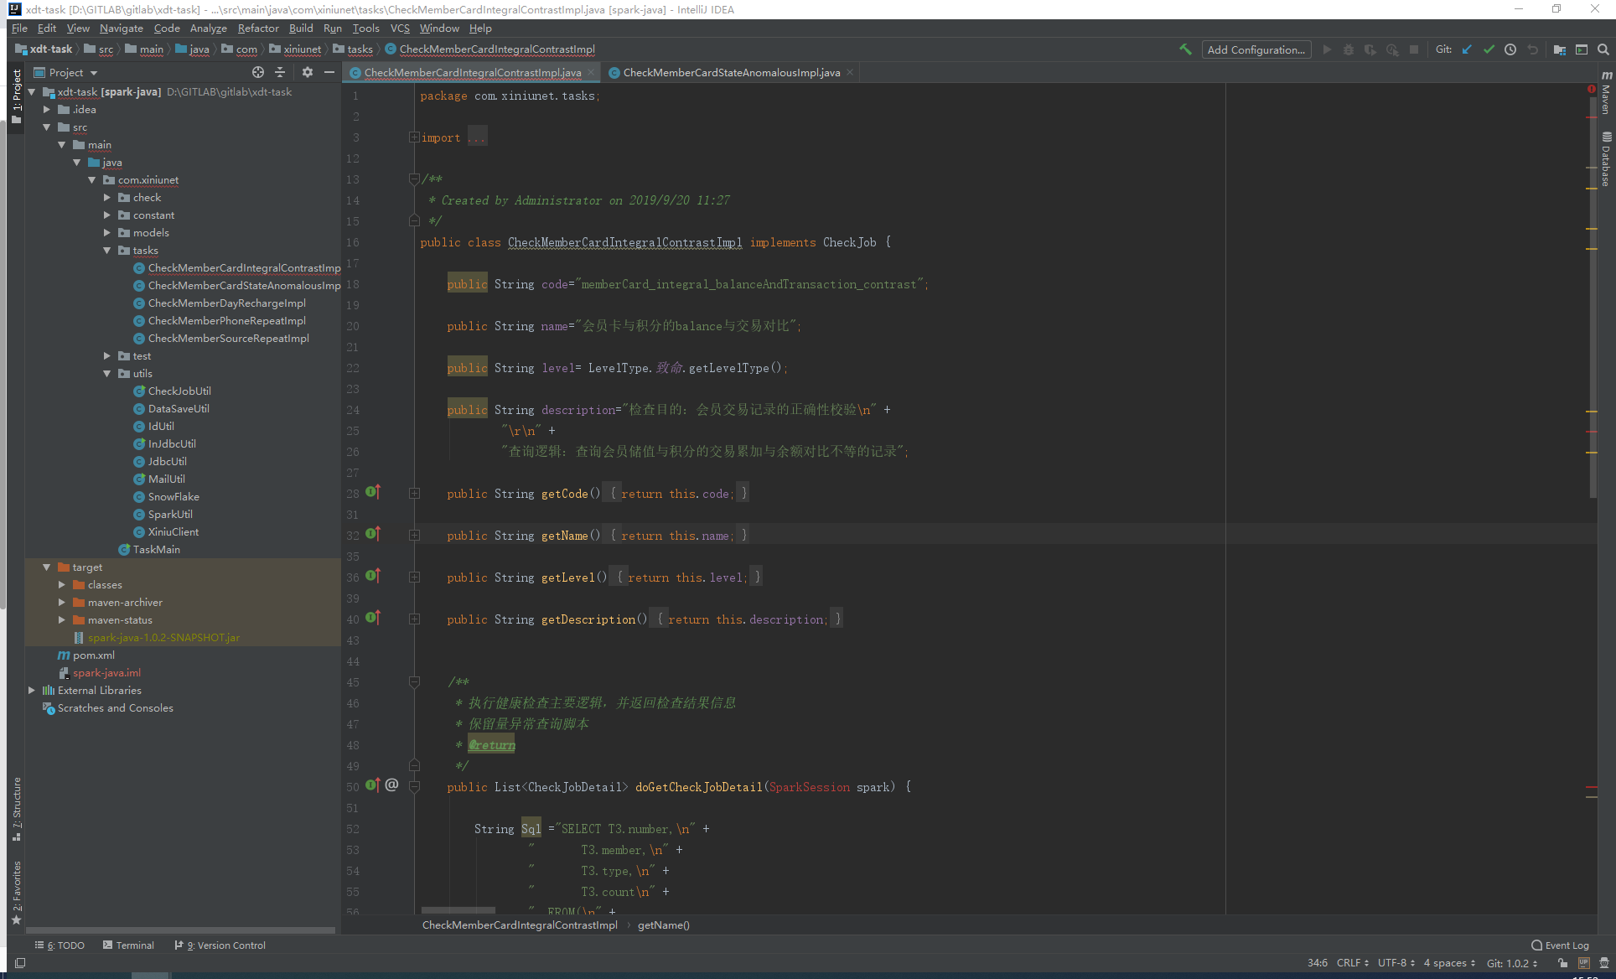Expand the .idea folder
The width and height of the screenshot is (1616, 979).
point(47,110)
